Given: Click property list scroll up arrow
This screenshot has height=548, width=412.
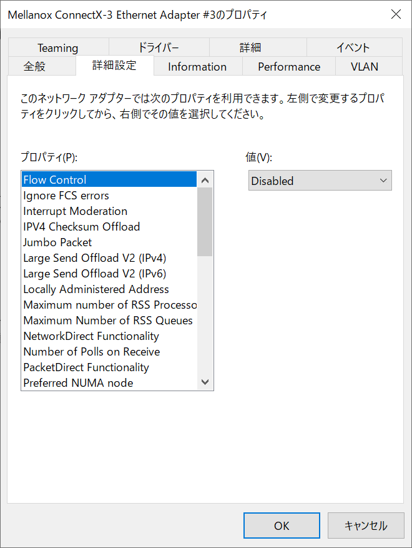Looking at the screenshot, I should click(205, 180).
